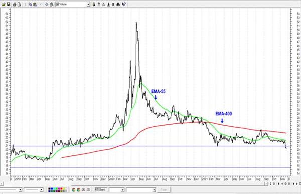Image resolution: width=301 pixels, height=194 pixels.
Task: Click the horizontal scrollbar left arrow
Action: (x=2, y=184)
